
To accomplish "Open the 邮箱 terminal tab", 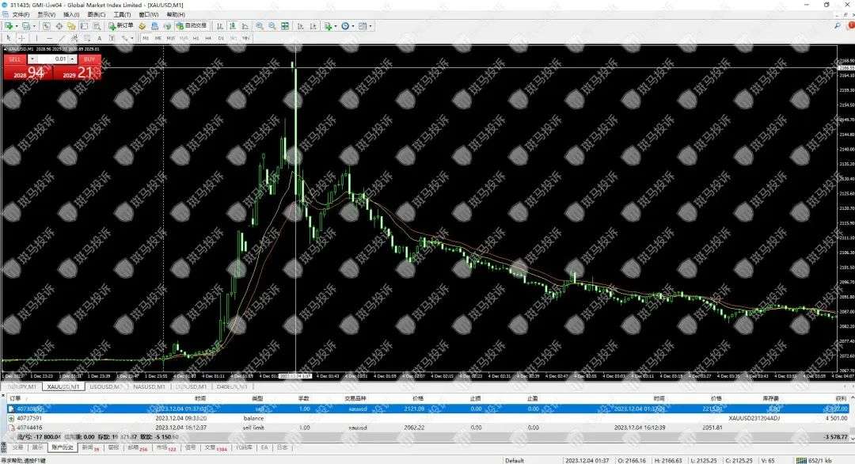I will click(x=137, y=447).
